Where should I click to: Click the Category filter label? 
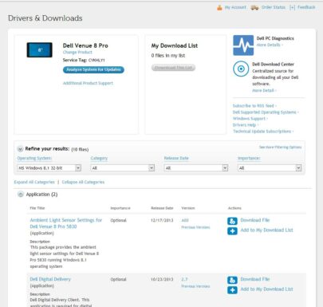99,158
